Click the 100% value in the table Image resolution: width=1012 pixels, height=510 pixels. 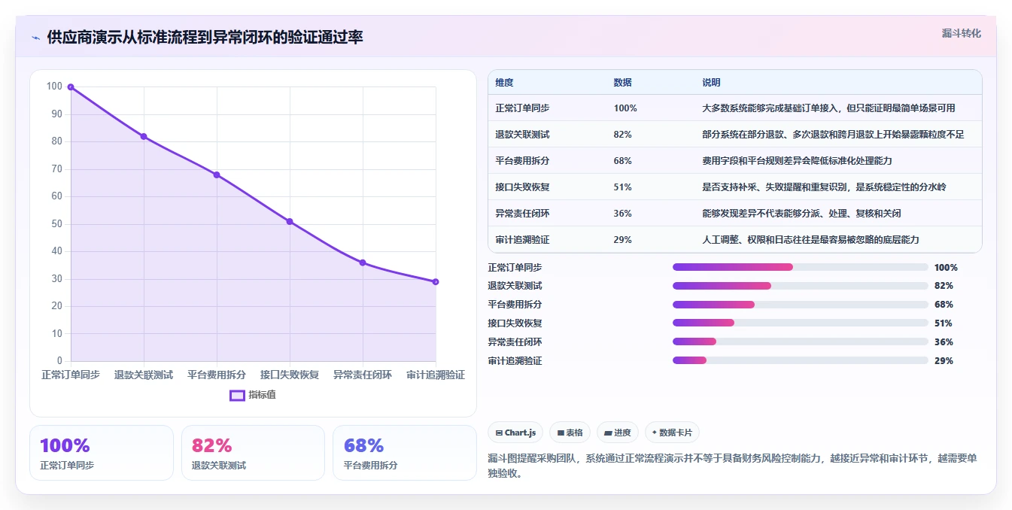[x=625, y=108]
